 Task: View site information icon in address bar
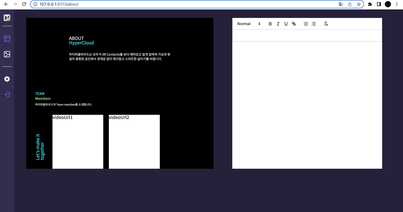[35, 4]
